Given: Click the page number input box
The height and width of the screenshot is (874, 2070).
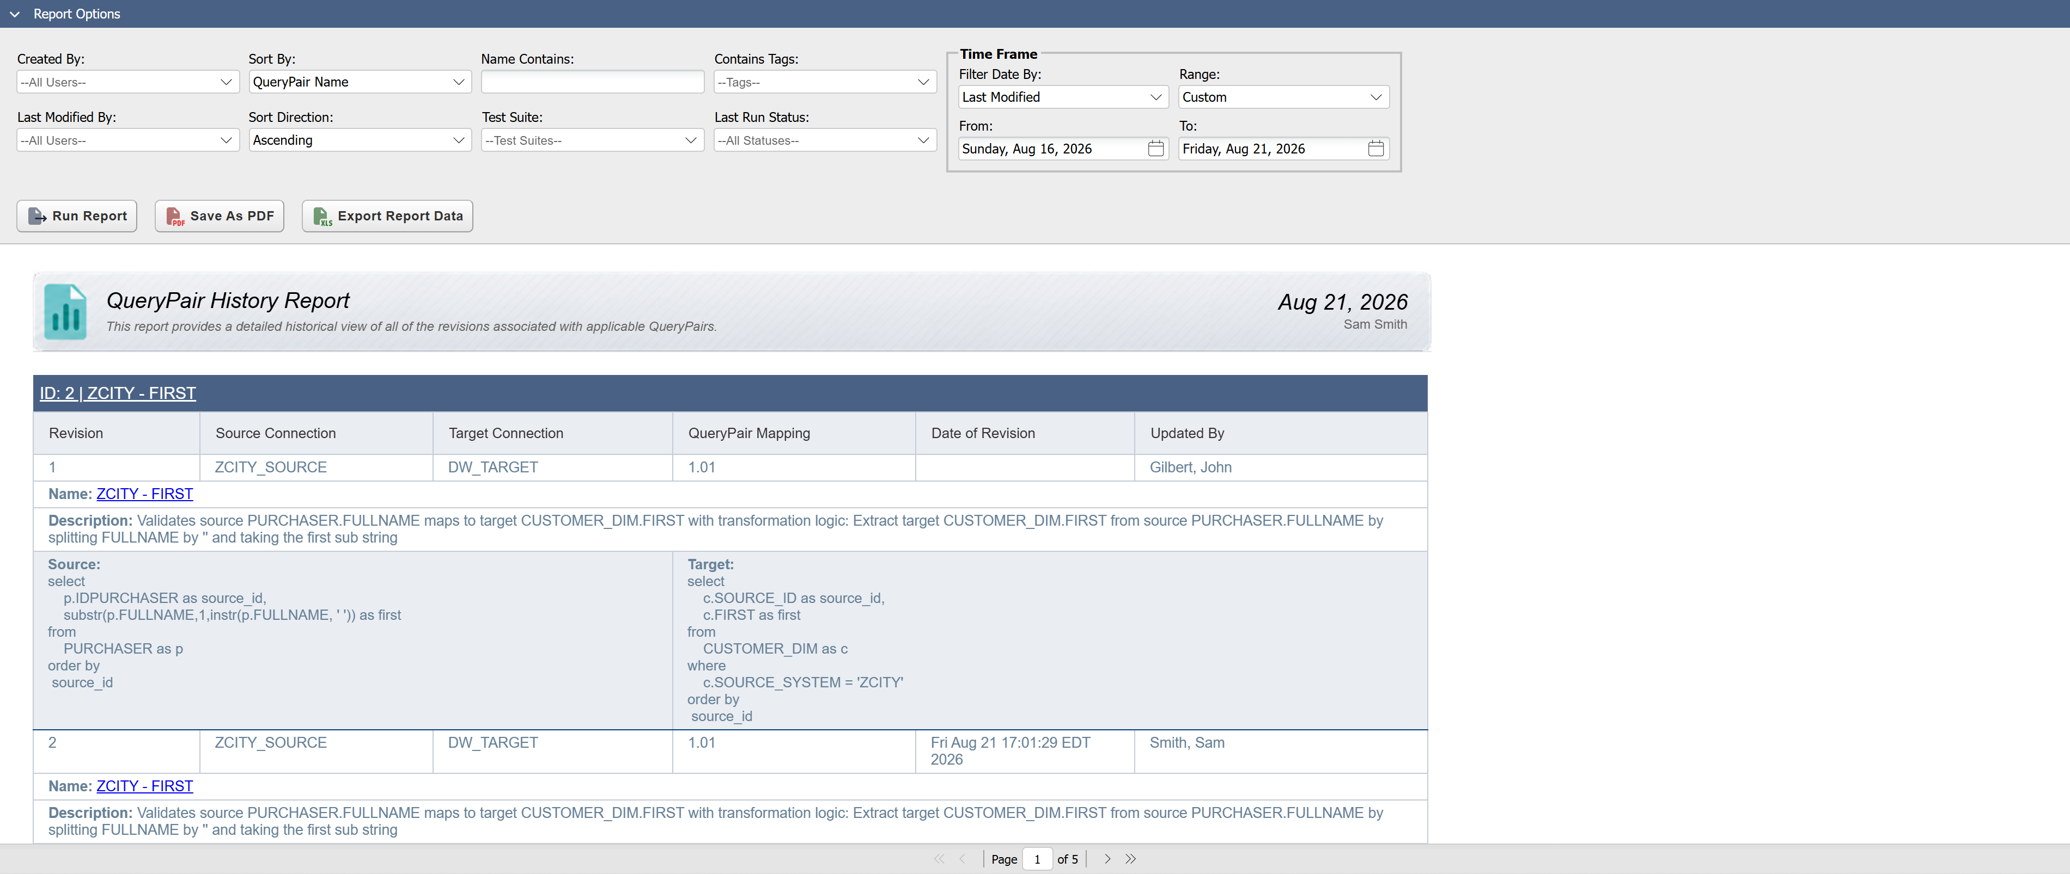Looking at the screenshot, I should [1037, 859].
